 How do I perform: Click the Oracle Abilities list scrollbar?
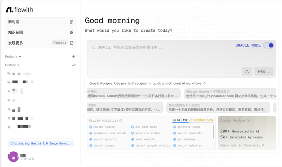pyautogui.click(x=214, y=130)
